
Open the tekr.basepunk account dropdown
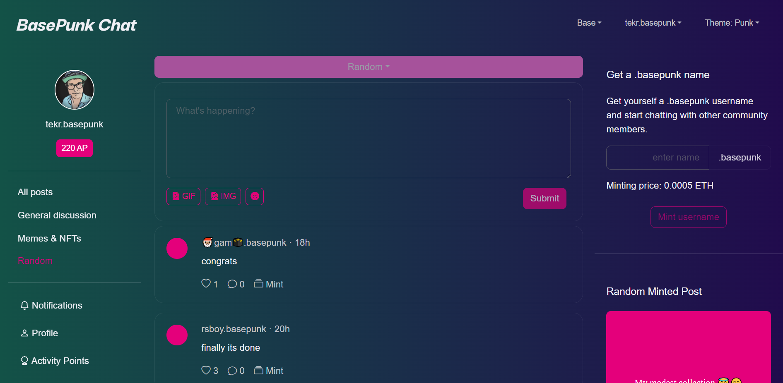[x=653, y=23]
